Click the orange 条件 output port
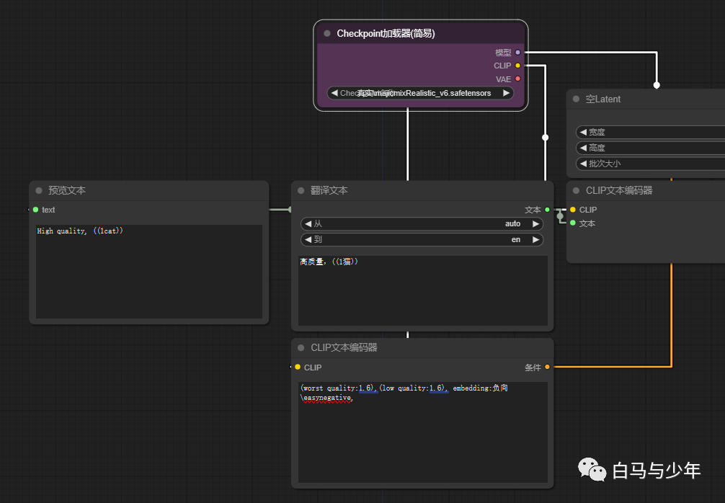The height and width of the screenshot is (503, 725). [547, 368]
